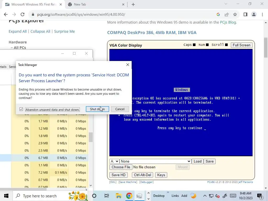This screenshot has width=268, height=201.
Task: Open the Windows Start menu
Action: tap(6, 196)
